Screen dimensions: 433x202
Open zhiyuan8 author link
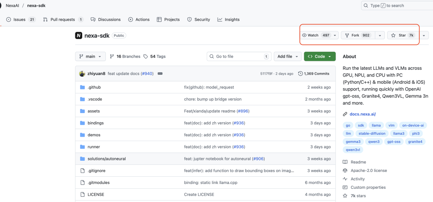[x=96, y=74]
